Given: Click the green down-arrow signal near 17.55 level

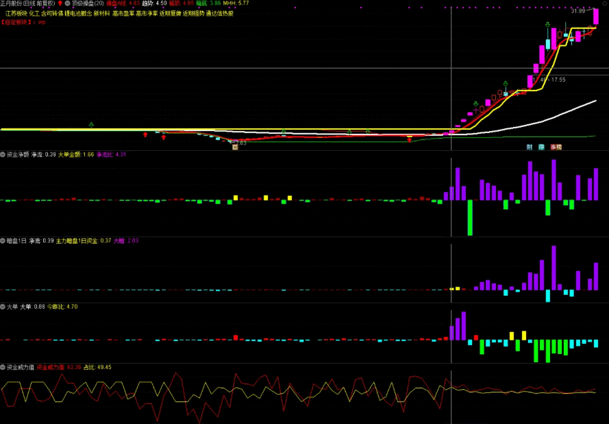Looking at the screenshot, I should pyautogui.click(x=506, y=84).
